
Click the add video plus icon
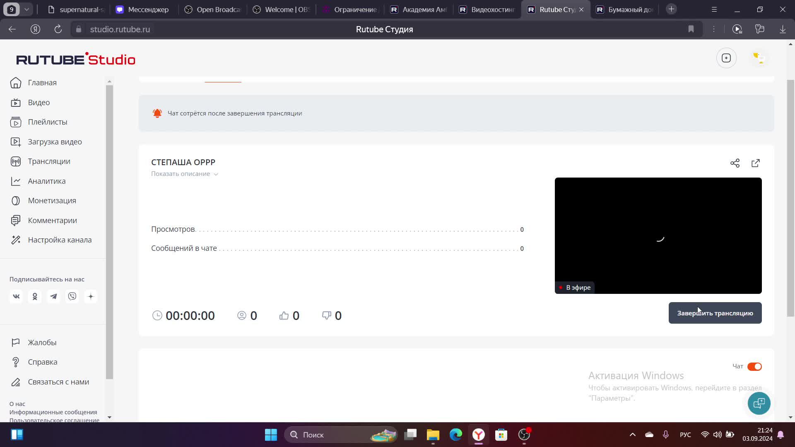[x=726, y=58]
